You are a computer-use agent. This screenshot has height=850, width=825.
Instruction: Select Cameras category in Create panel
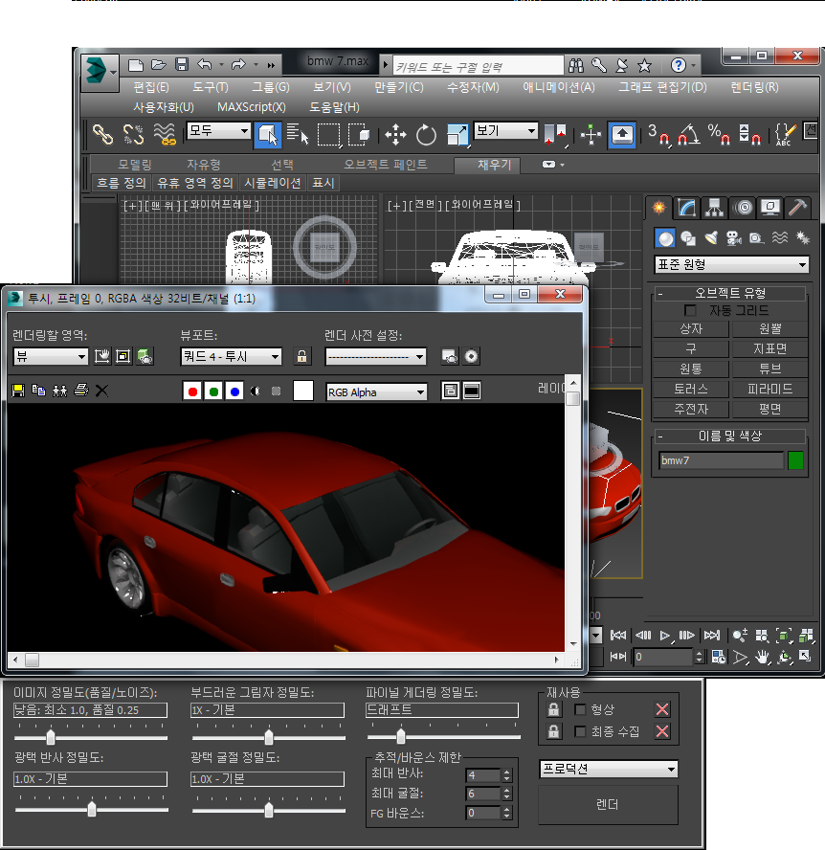(x=734, y=238)
